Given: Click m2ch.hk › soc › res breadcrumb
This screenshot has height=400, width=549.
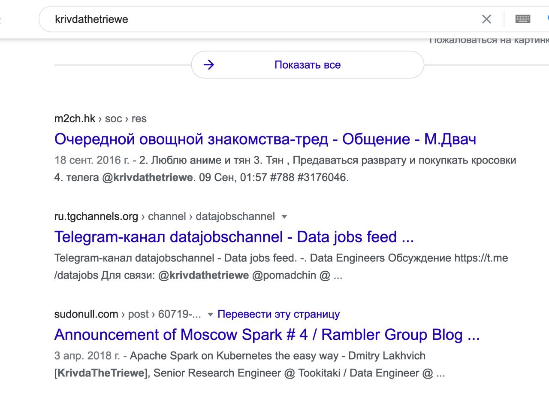Looking at the screenshot, I should (x=100, y=119).
